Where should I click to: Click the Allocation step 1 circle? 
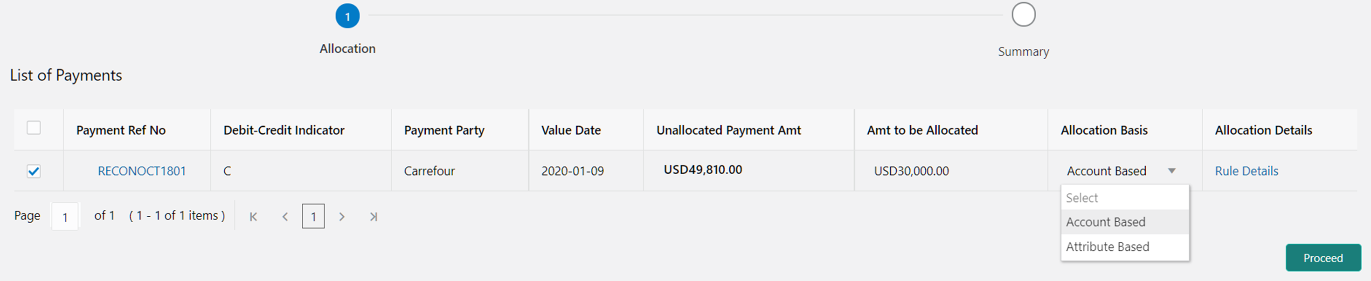pos(347,16)
